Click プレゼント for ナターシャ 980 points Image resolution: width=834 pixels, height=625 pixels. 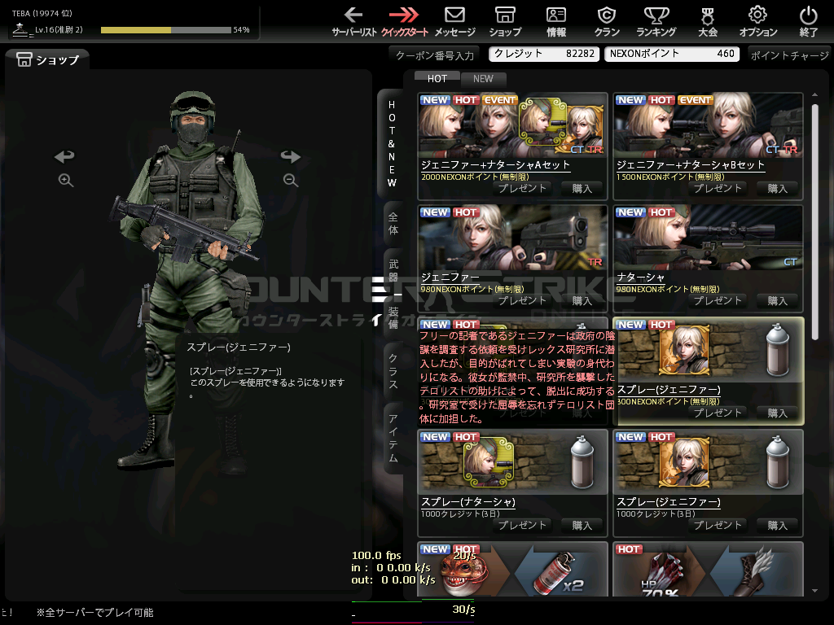(718, 301)
